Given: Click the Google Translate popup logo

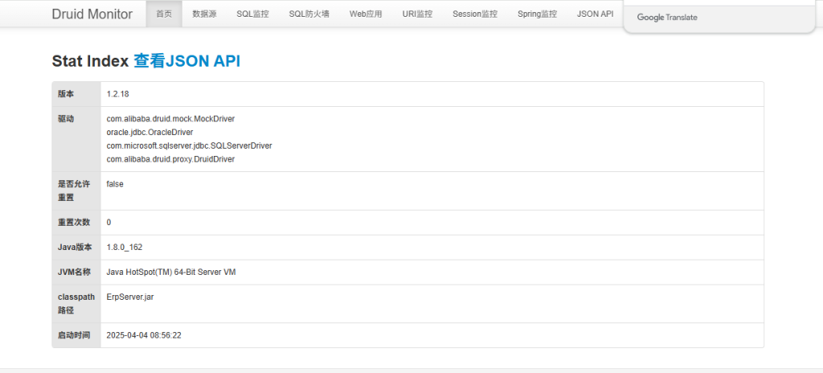Looking at the screenshot, I should 667,18.
